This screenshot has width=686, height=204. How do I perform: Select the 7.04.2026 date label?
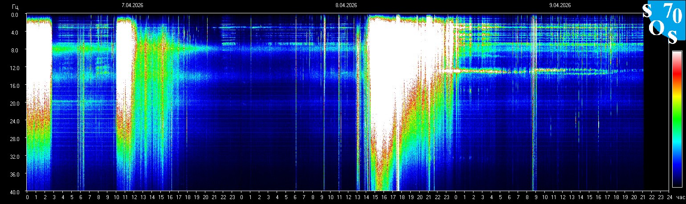(132, 5)
